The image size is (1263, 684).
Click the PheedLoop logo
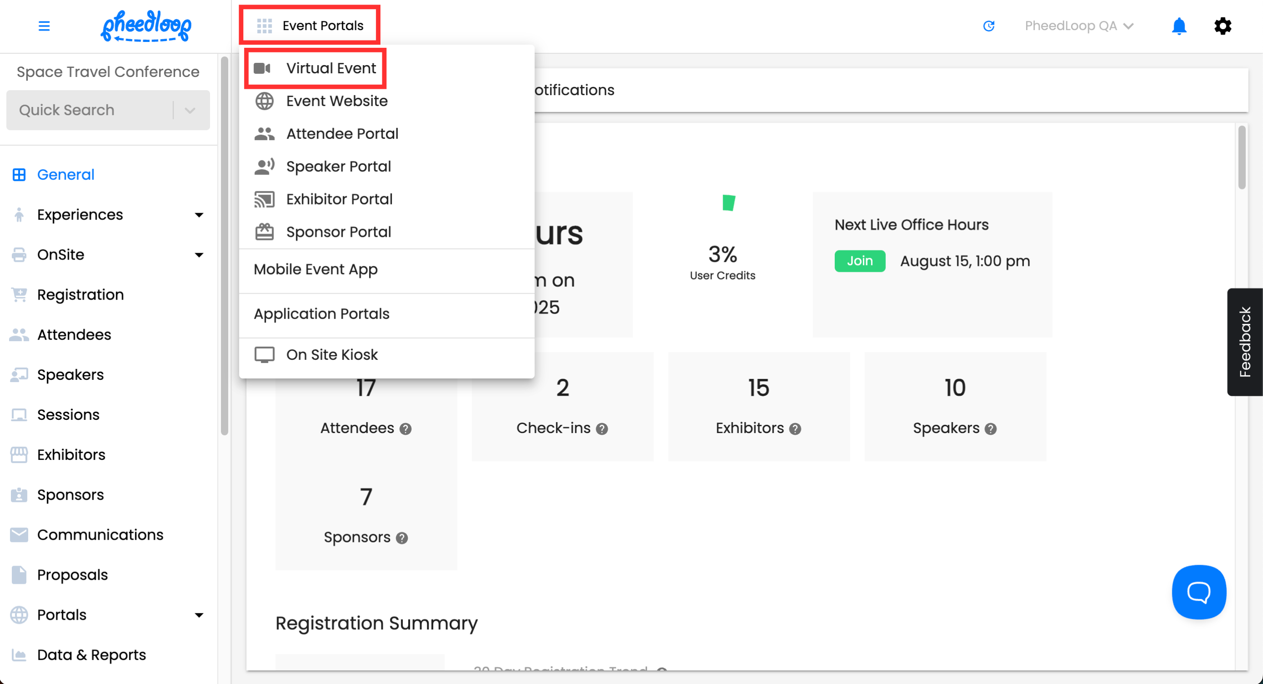(146, 26)
